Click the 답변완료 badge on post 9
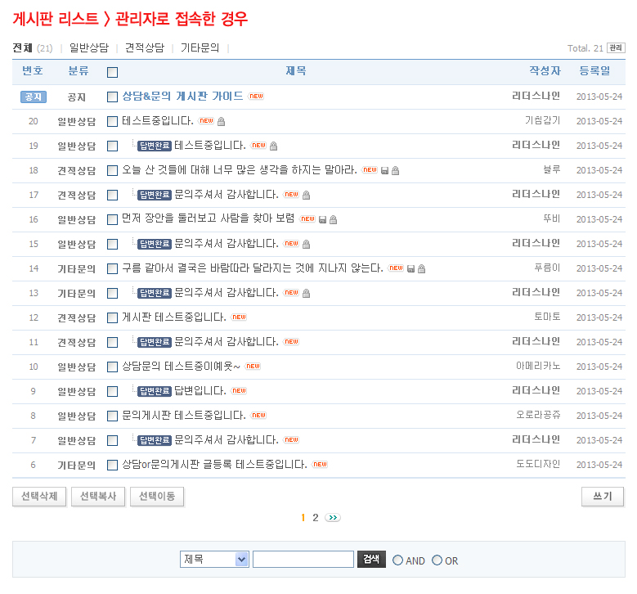The width and height of the screenshot is (637, 594). pos(155,391)
